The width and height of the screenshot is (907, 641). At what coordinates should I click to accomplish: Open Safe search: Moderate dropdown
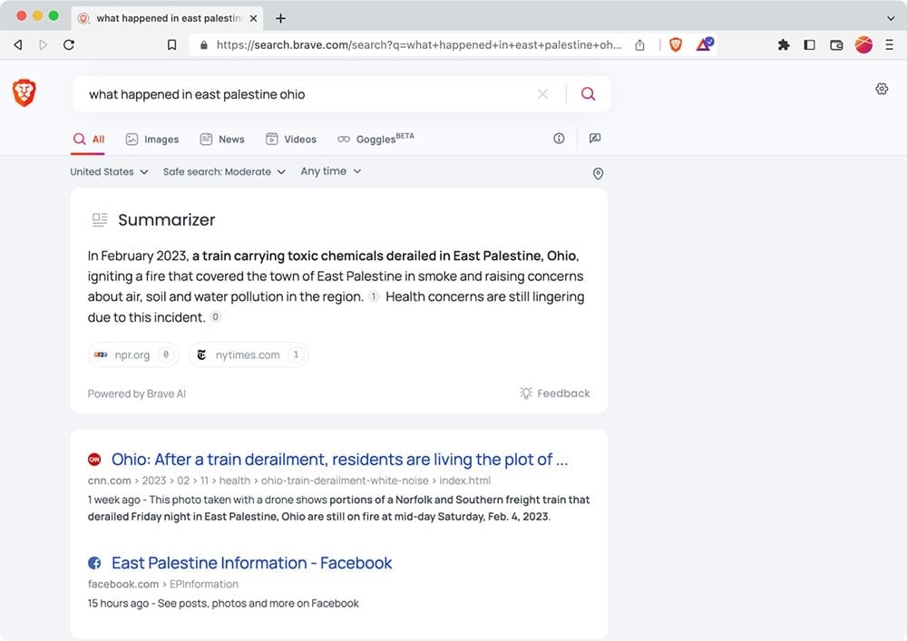click(224, 171)
